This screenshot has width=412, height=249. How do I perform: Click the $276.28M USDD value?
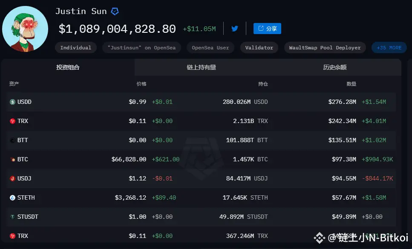[x=342, y=102]
